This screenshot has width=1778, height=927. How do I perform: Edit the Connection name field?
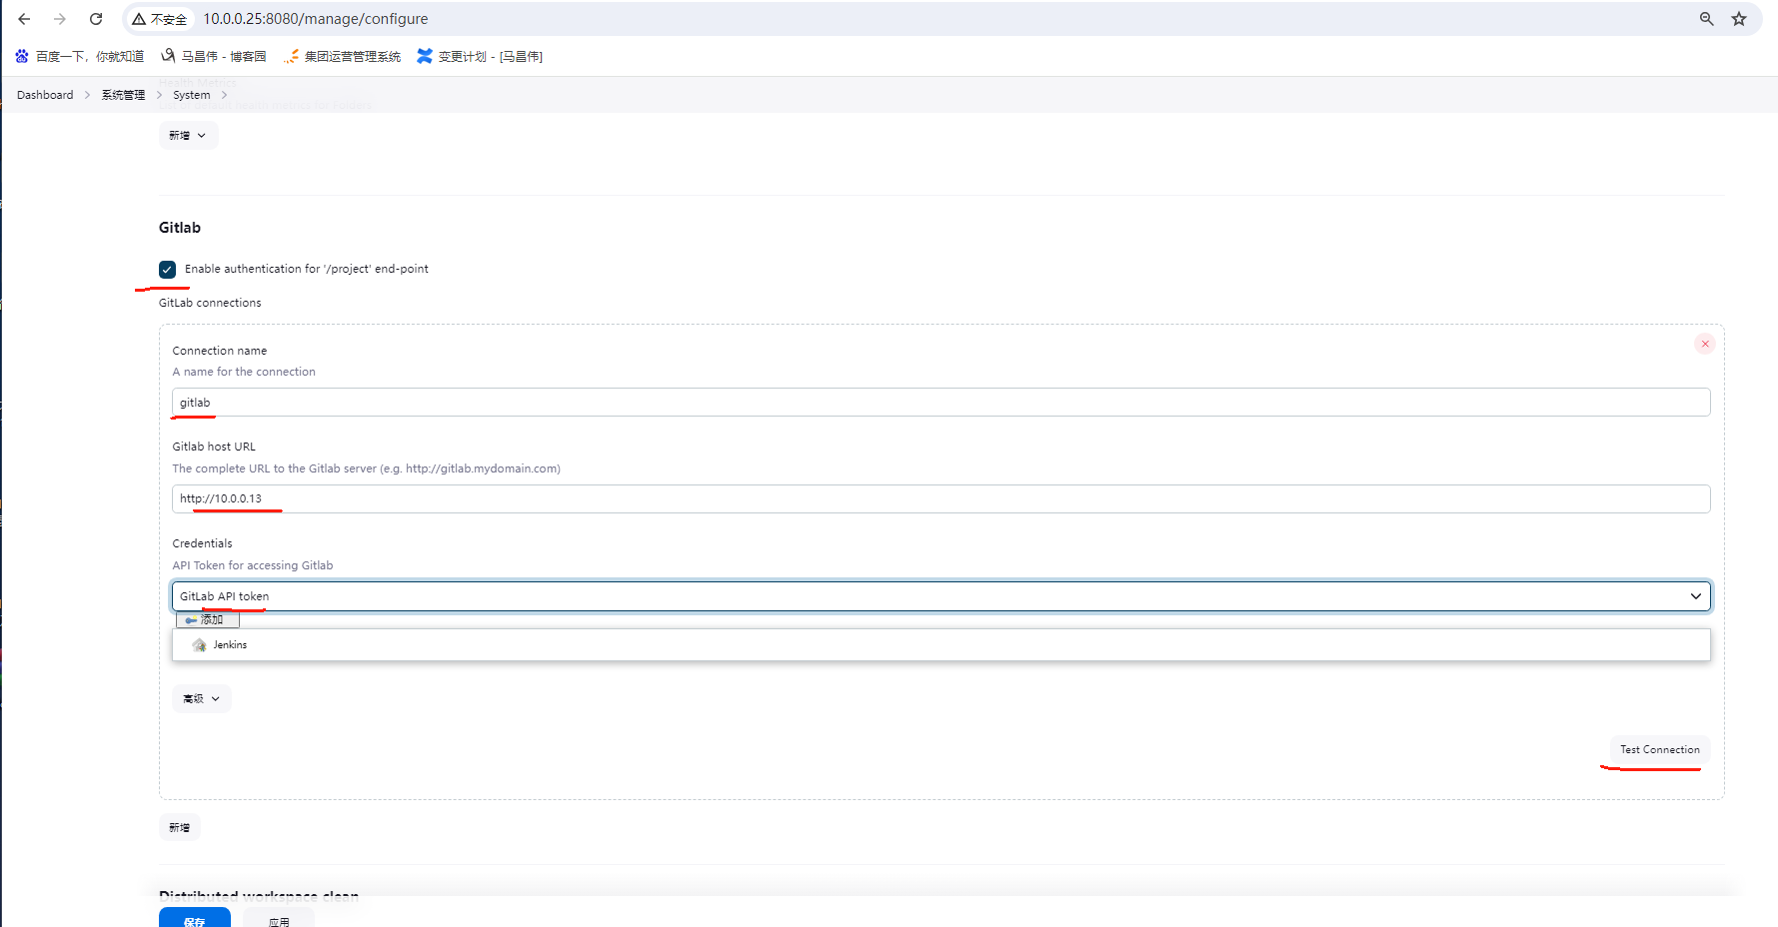pyautogui.click(x=940, y=403)
